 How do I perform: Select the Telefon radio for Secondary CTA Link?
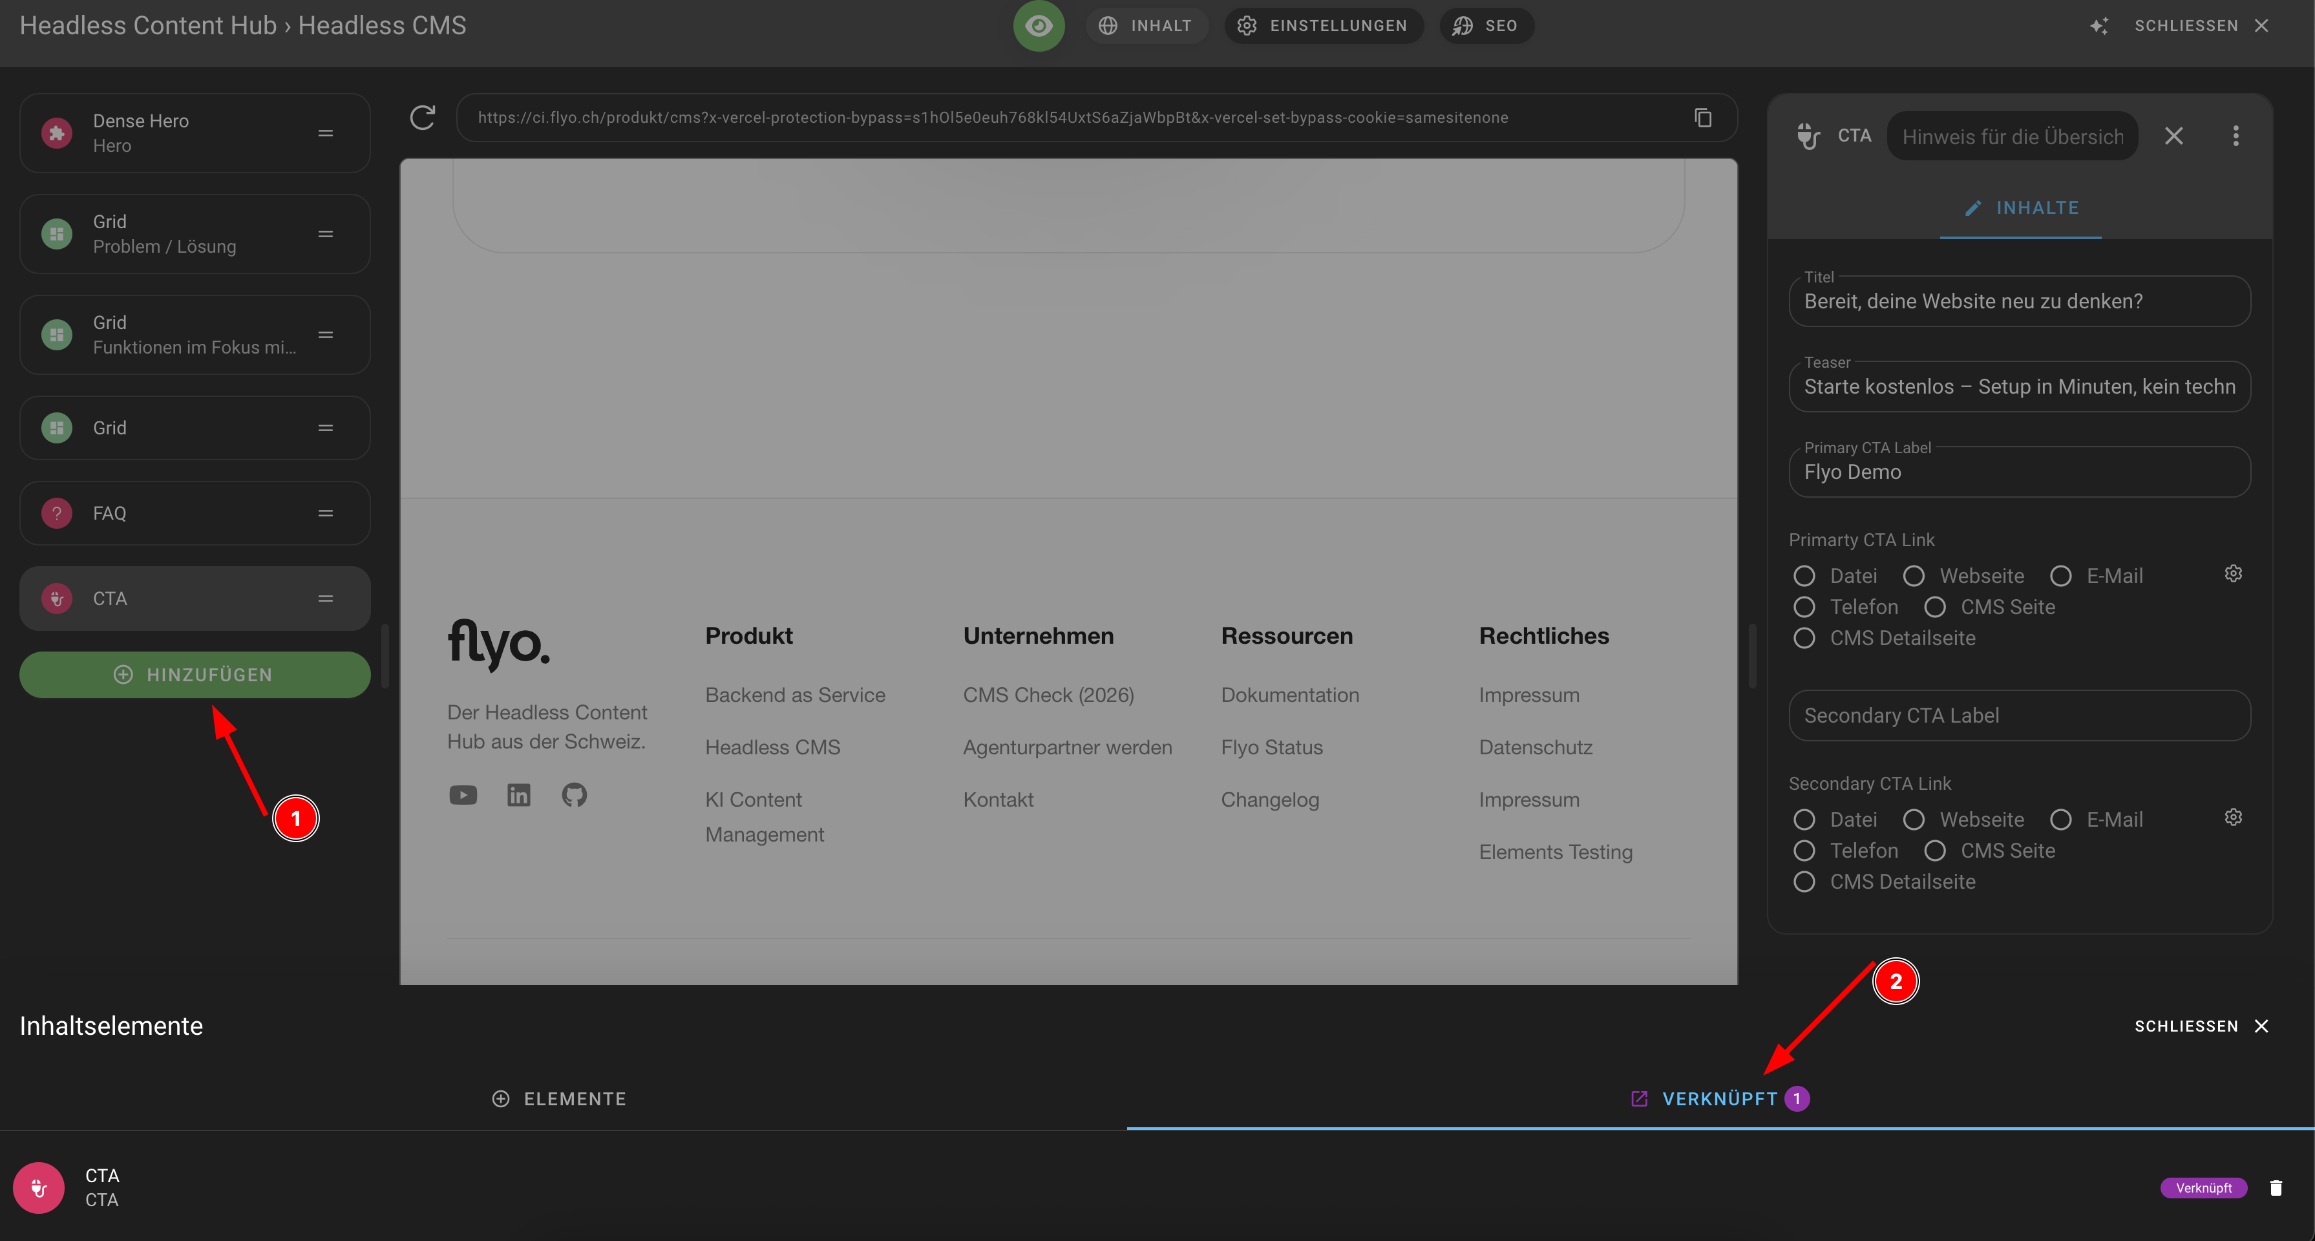[x=1804, y=850]
